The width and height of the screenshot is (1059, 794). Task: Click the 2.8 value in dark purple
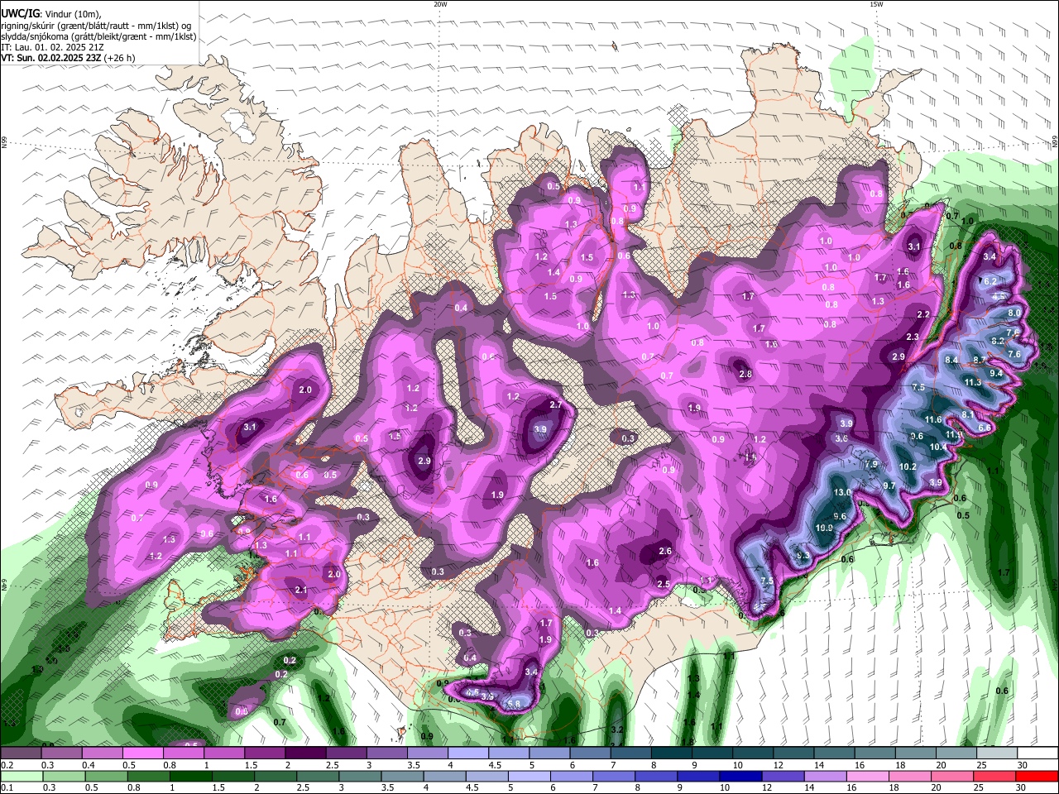point(745,374)
